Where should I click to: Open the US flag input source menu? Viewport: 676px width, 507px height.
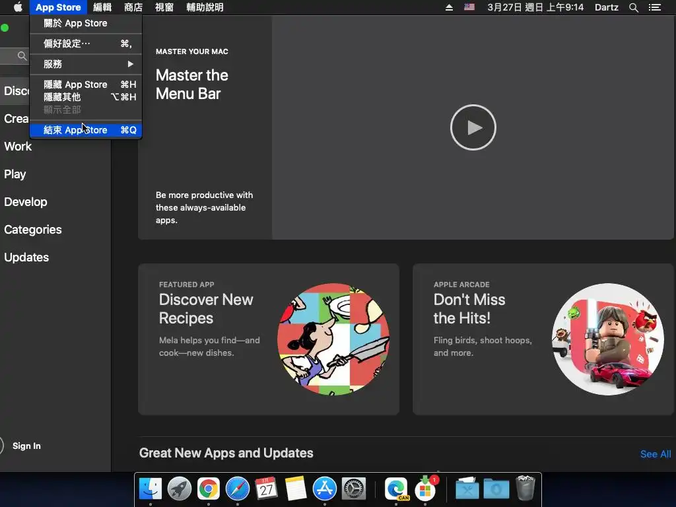click(x=469, y=7)
